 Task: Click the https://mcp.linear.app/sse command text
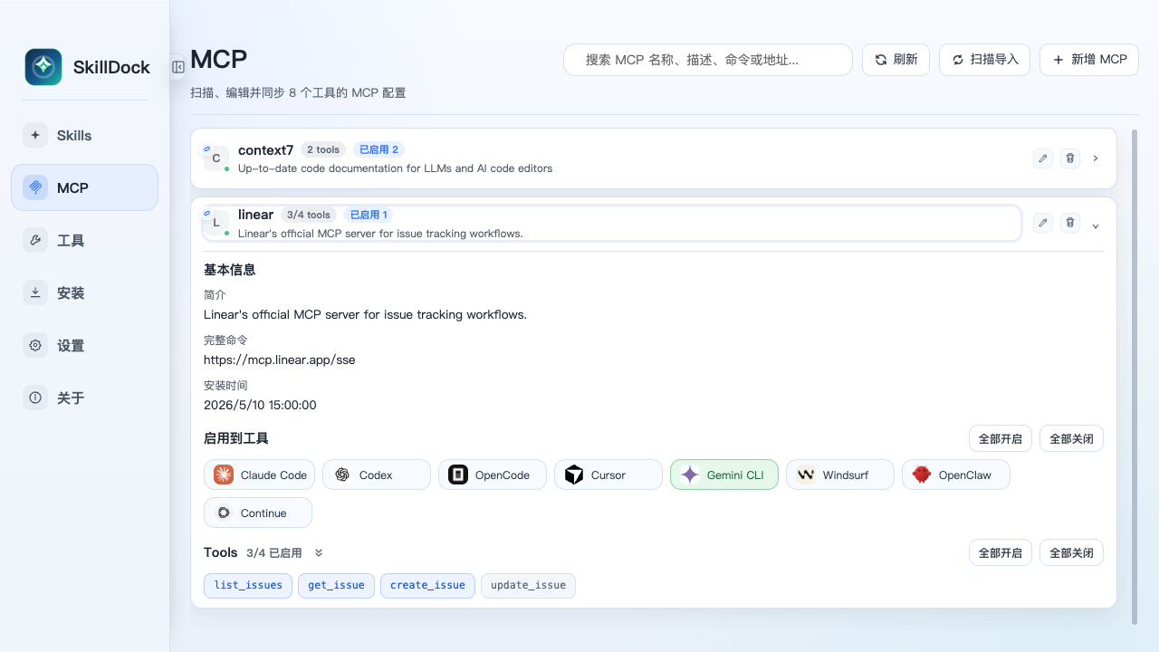[x=280, y=360]
